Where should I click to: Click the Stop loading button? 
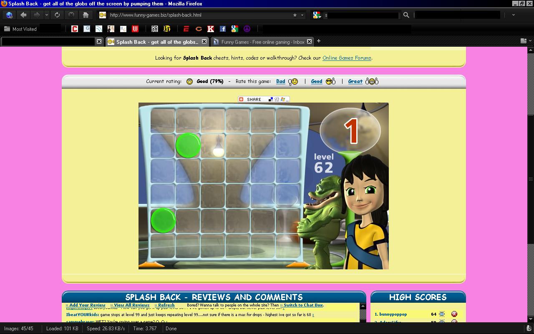click(71, 15)
